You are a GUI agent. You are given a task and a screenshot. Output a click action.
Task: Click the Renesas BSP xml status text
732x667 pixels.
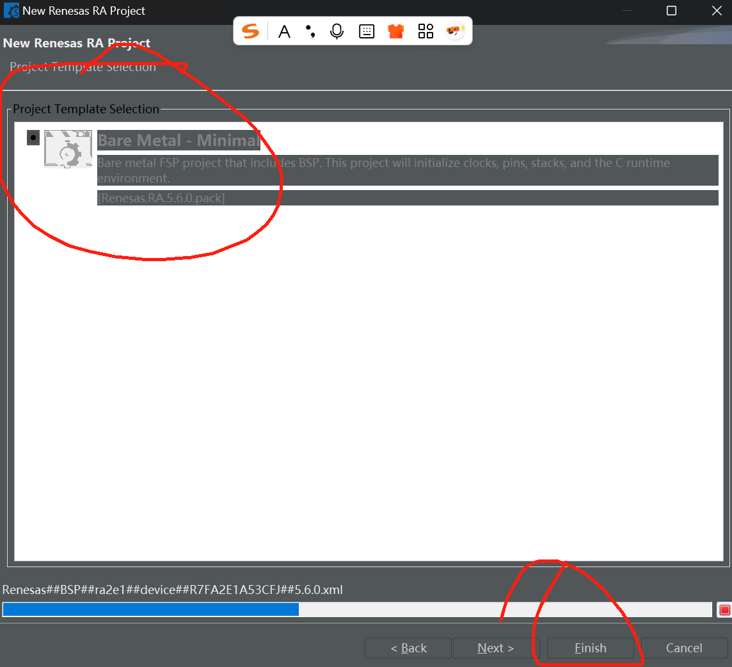point(173,590)
